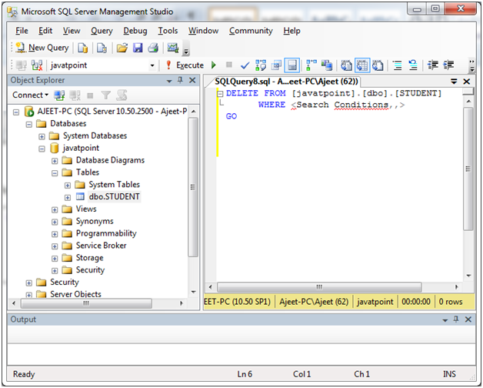Viewport: 483px width, 388px height.
Task: Open the File menu
Action: (22, 31)
